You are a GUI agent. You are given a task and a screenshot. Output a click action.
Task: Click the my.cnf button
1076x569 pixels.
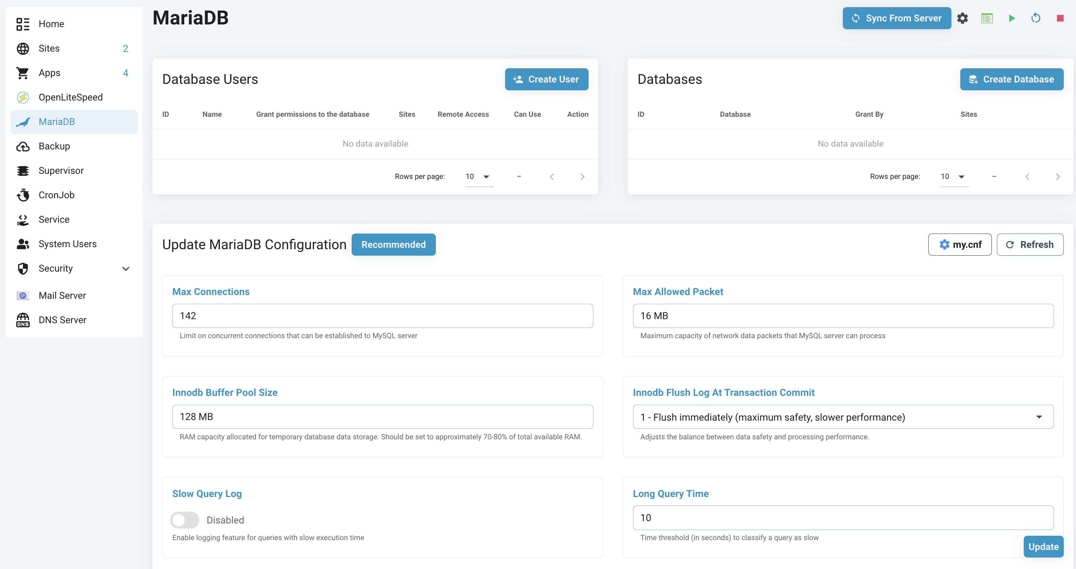tap(960, 245)
